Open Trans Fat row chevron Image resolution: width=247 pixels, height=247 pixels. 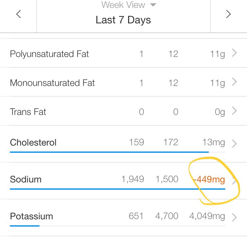tap(234, 111)
